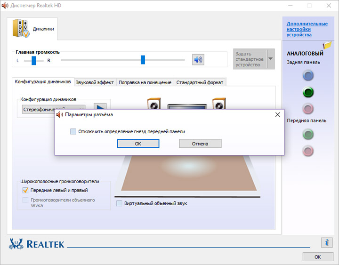The height and width of the screenshot is (265, 339).
Task: Open Дополнительные настройки устройства link
Action: click(307, 29)
